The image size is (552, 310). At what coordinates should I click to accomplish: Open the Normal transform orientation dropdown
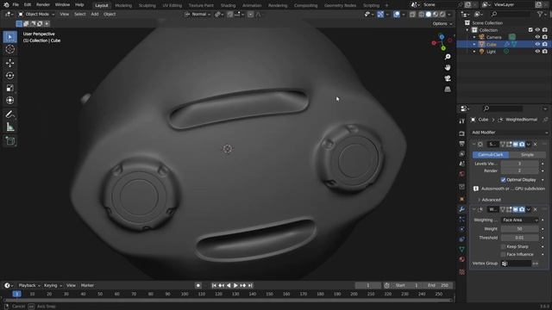[x=198, y=15]
